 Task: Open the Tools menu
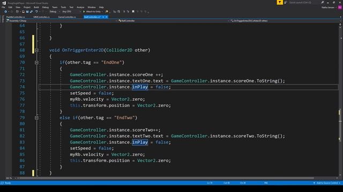63,7
